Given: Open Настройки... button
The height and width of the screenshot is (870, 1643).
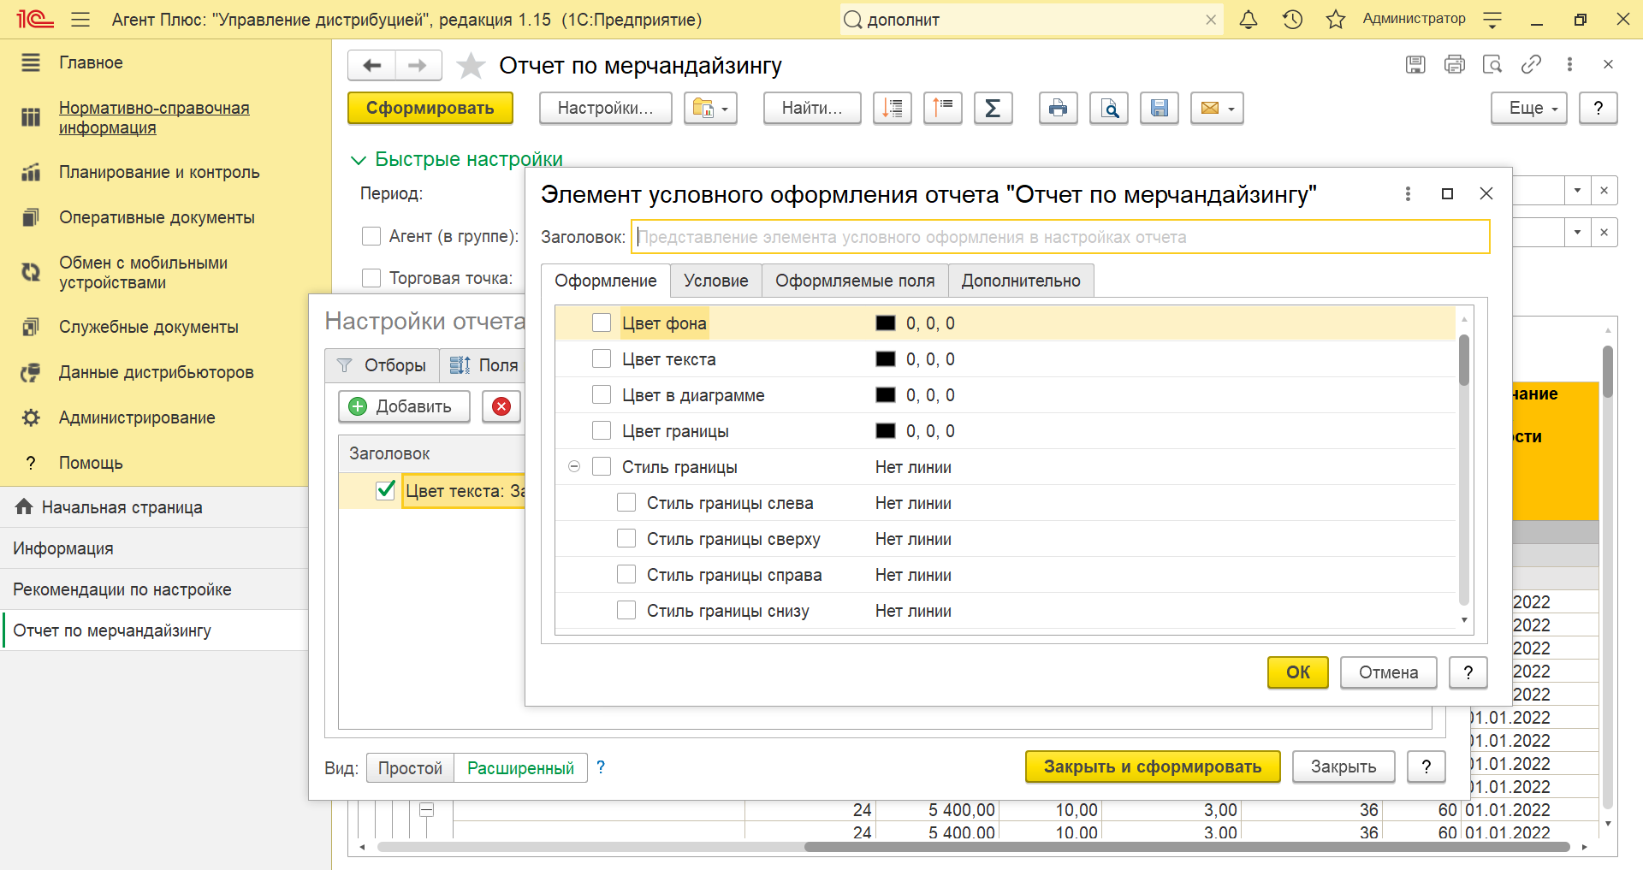Looking at the screenshot, I should coord(606,109).
